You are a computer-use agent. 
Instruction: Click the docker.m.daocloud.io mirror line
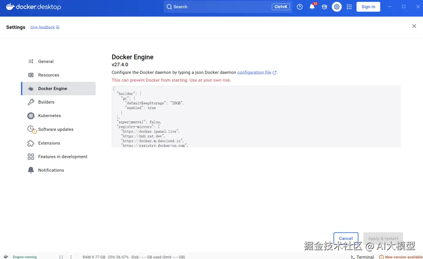pos(152,141)
